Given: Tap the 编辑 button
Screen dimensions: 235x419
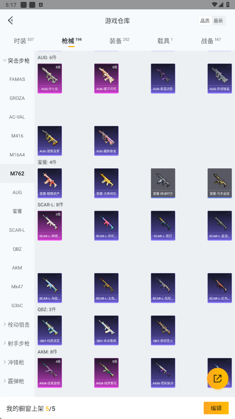Looking at the screenshot, I should tap(216, 408).
